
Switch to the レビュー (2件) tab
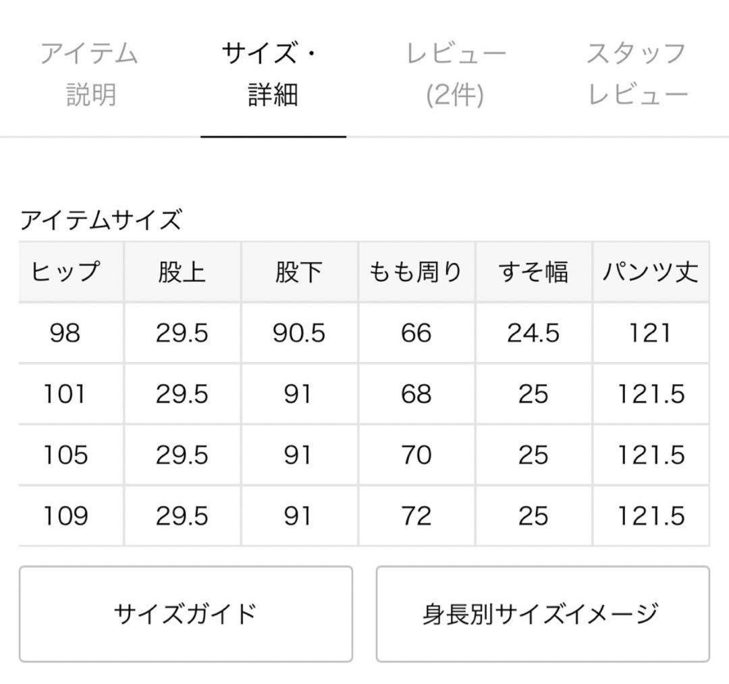(456, 74)
